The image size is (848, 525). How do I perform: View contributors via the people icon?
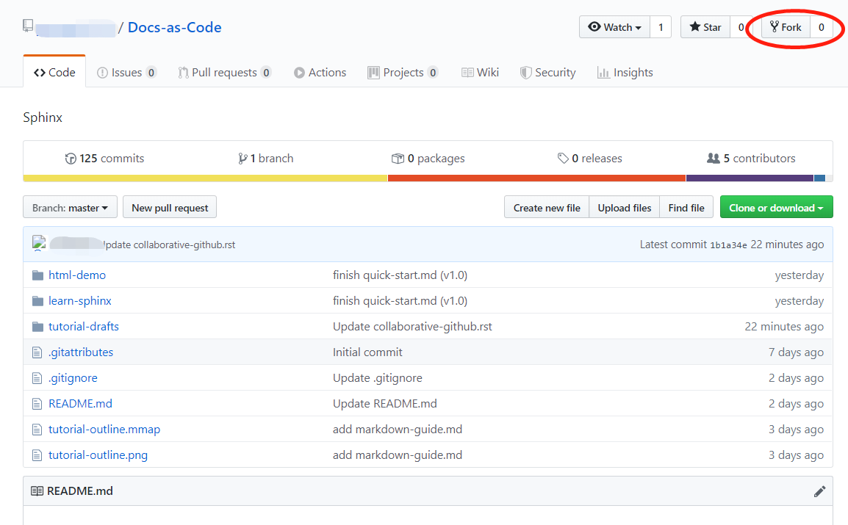pyautogui.click(x=712, y=158)
